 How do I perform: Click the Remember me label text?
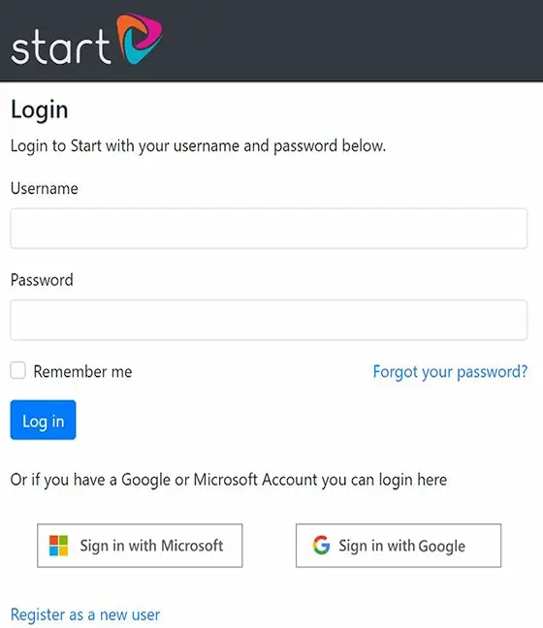point(82,372)
